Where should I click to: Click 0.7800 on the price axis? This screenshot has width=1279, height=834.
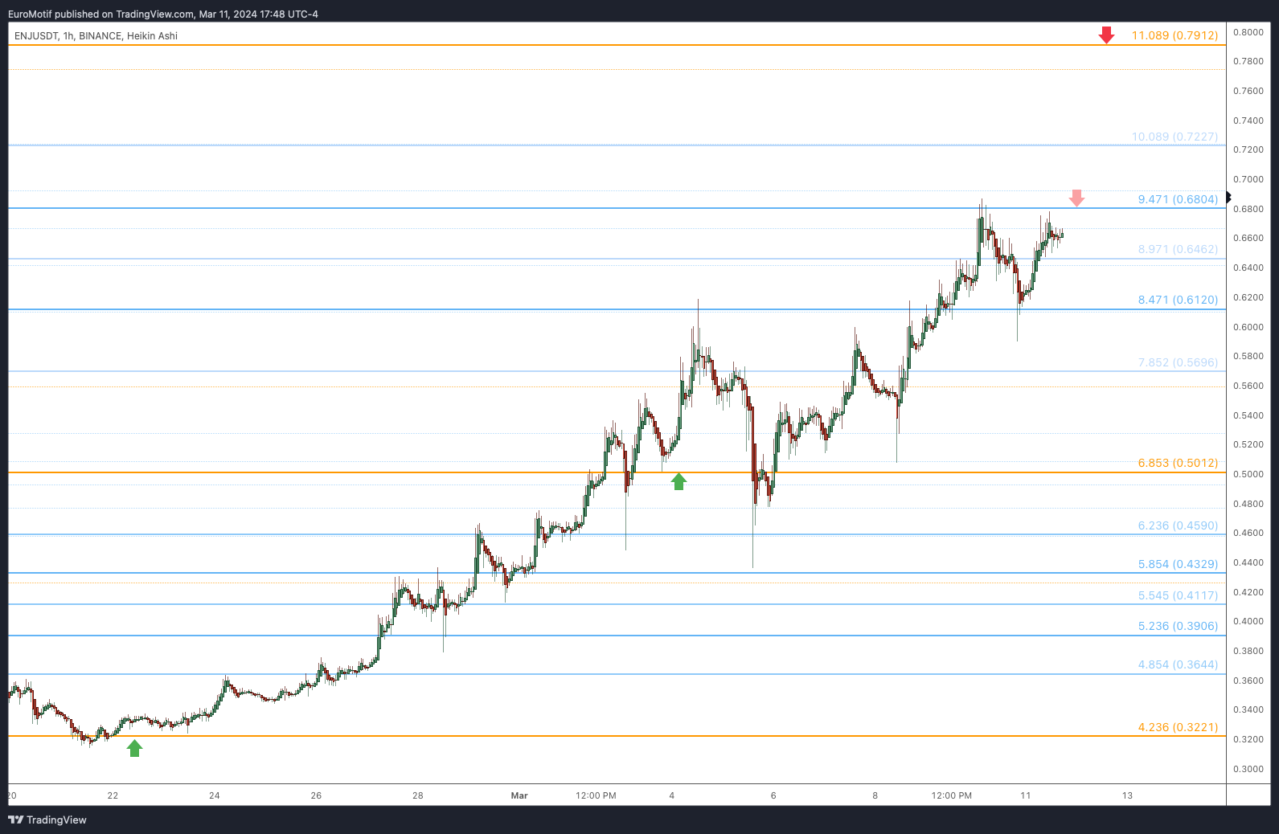1248,61
